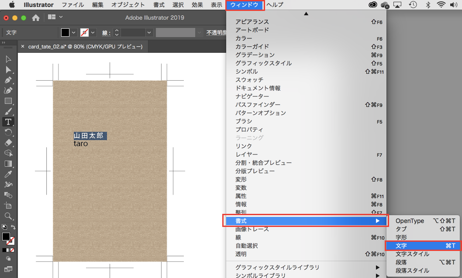This screenshot has width=462, height=278.
Task: Select the Pen tool
Action: coord(8,80)
